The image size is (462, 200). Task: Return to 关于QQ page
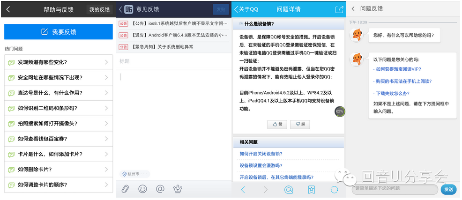[246, 9]
